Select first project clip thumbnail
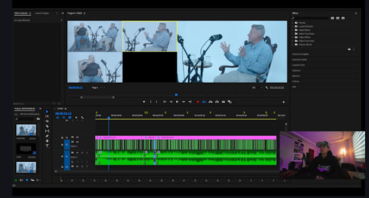This screenshot has height=198, width=369. click(x=26, y=130)
